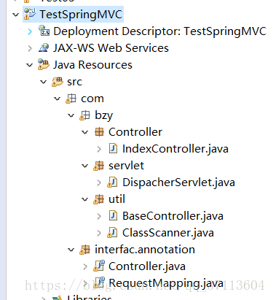This screenshot has width=273, height=300.
Task: Click the servlet package icon
Action: [98, 166]
